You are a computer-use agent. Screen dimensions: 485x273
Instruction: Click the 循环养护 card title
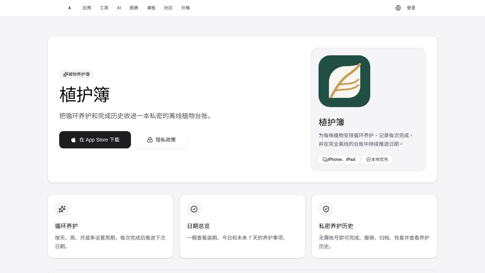click(66, 226)
